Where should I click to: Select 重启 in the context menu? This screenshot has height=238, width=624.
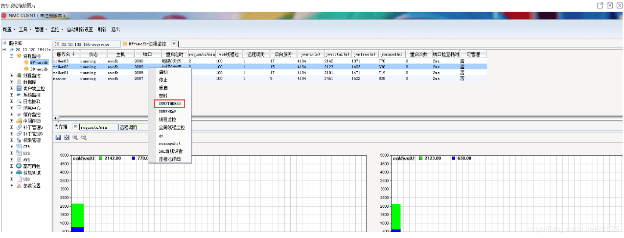tap(163, 88)
